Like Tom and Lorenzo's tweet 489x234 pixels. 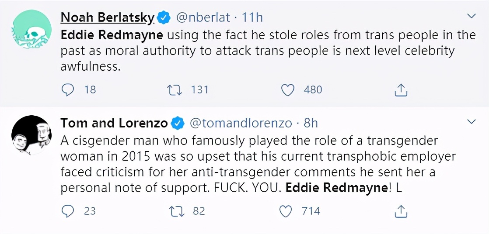pyautogui.click(x=285, y=211)
